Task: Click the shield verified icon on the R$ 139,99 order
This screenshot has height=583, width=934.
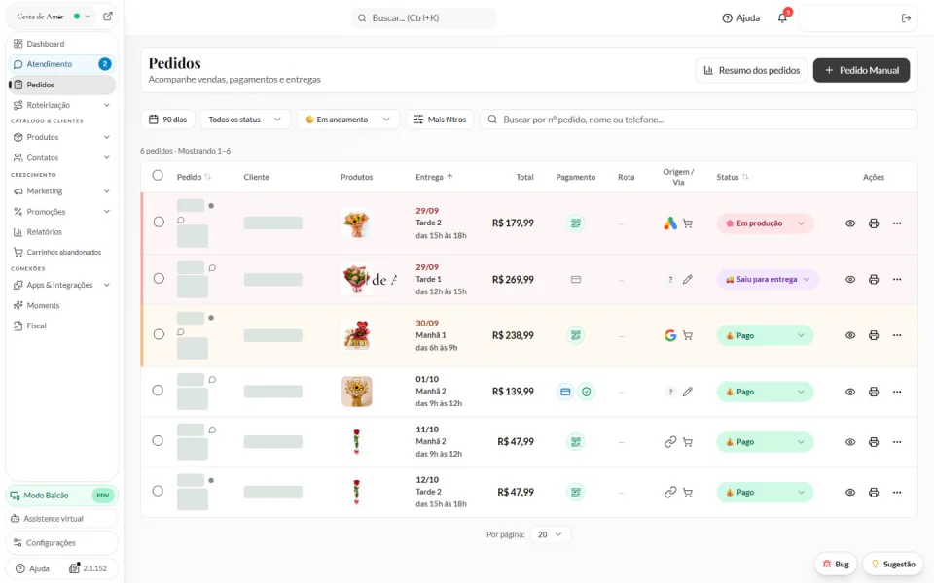Action: [x=586, y=392]
